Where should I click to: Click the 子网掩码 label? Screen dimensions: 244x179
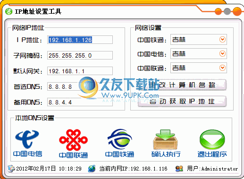tap(28, 56)
